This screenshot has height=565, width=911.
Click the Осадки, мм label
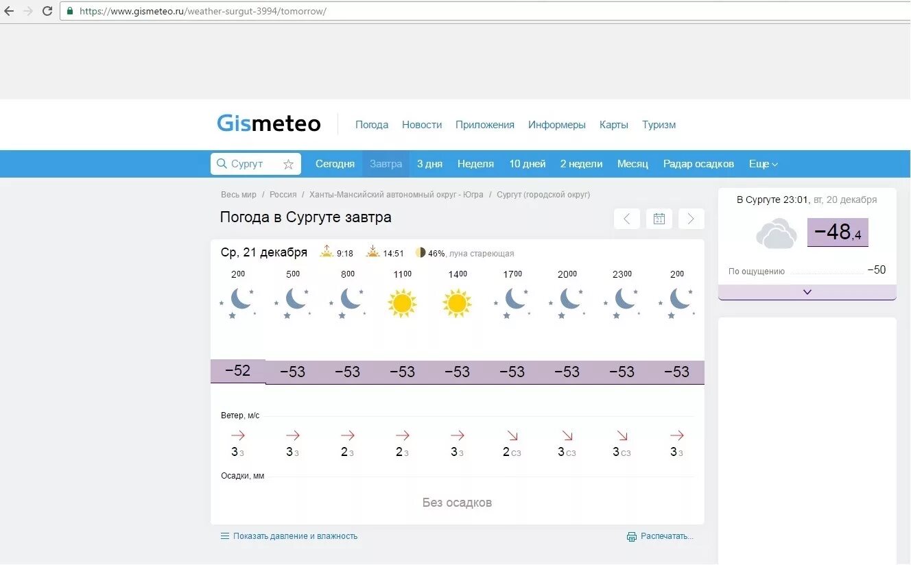[242, 476]
